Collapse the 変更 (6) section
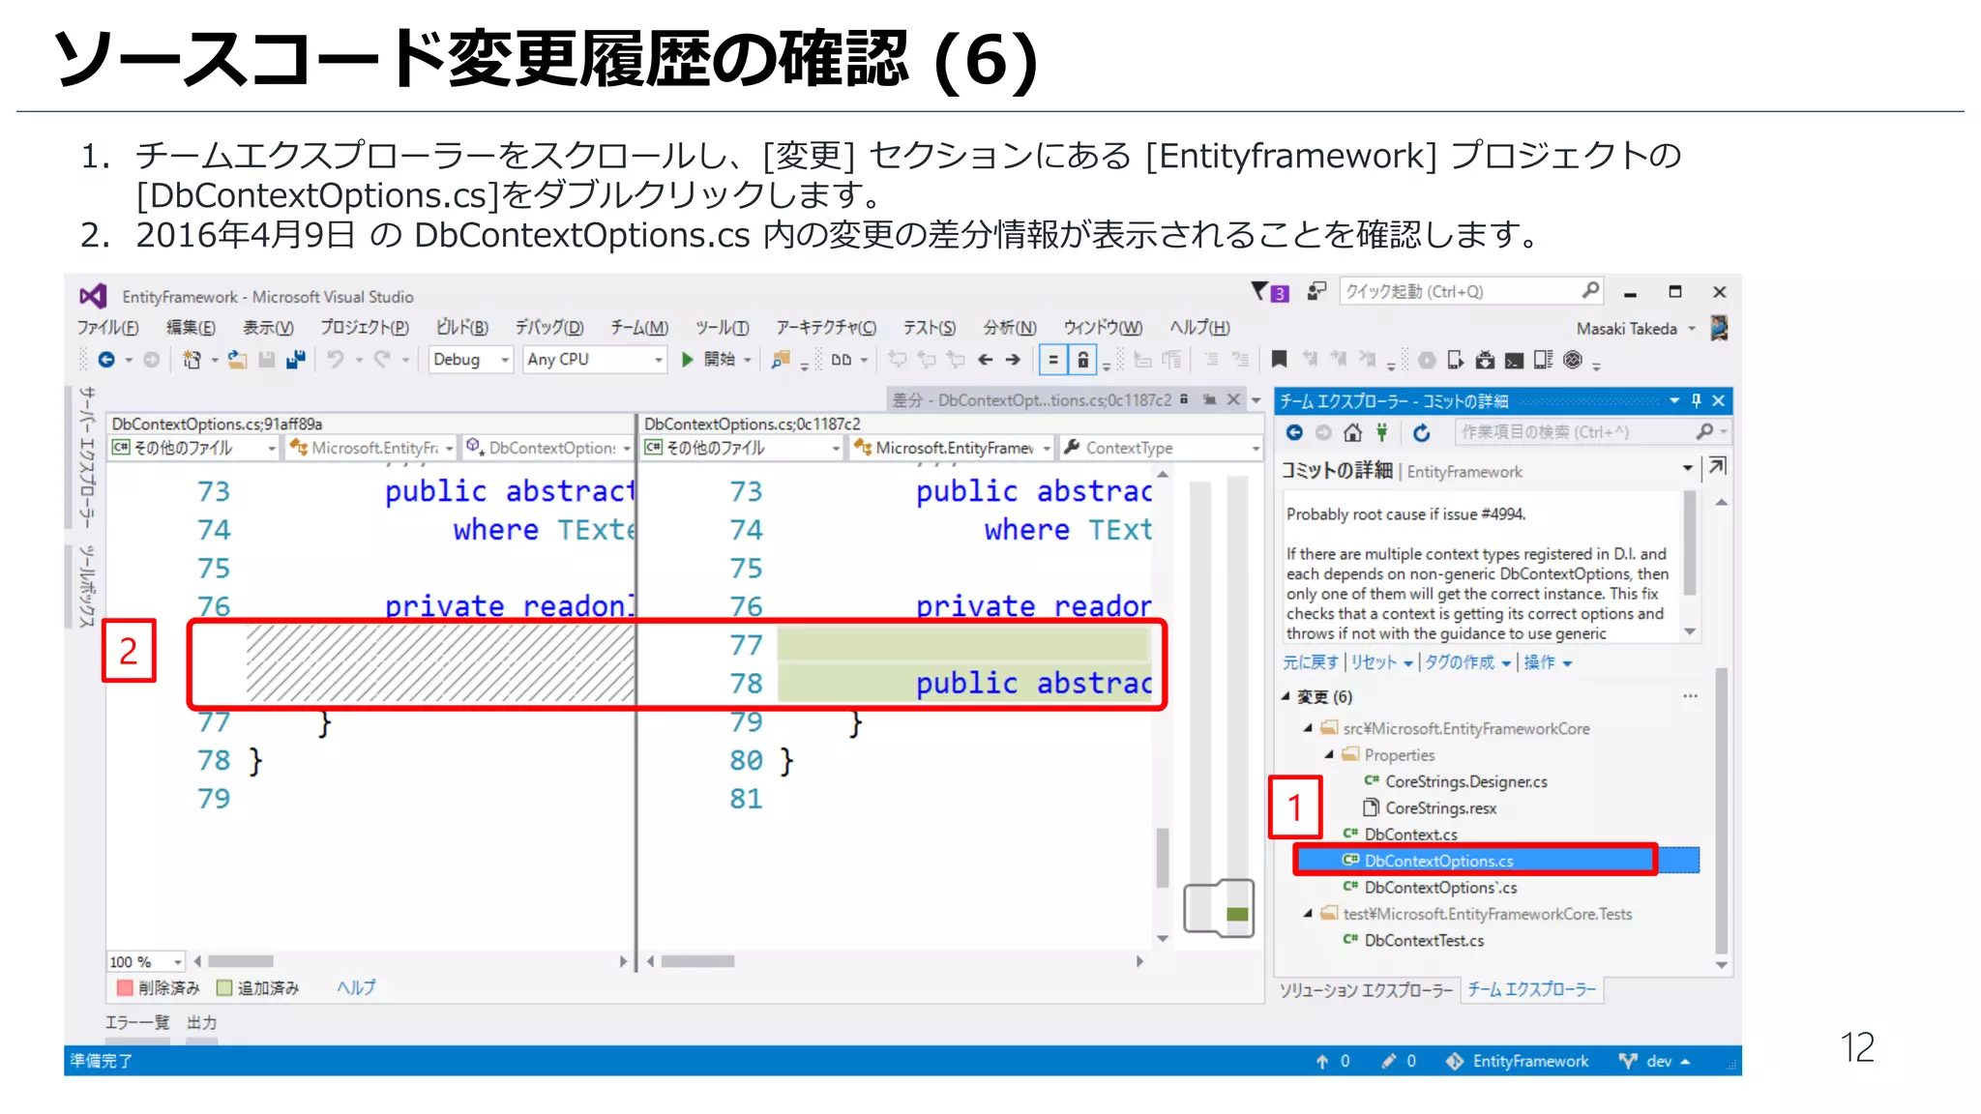Image resolution: width=1981 pixels, height=1114 pixels. (1286, 696)
